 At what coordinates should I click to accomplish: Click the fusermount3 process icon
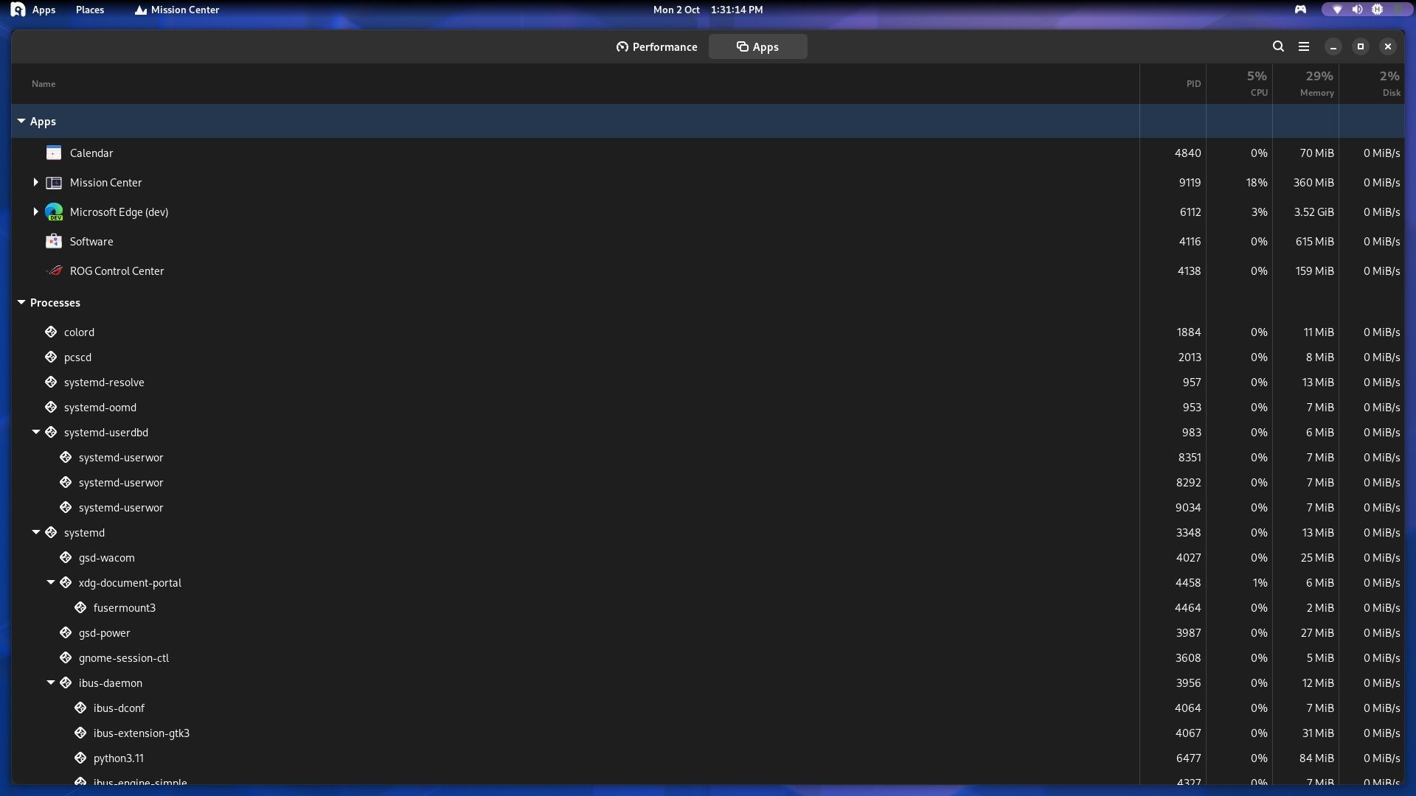[x=80, y=607]
